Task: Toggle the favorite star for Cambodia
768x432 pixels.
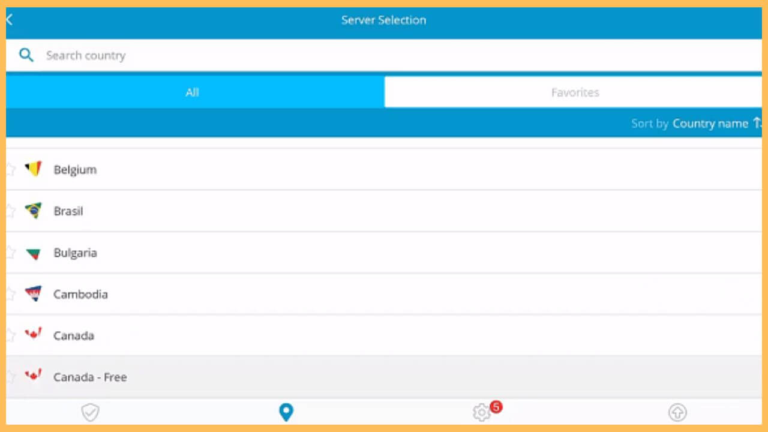Action: 10,294
